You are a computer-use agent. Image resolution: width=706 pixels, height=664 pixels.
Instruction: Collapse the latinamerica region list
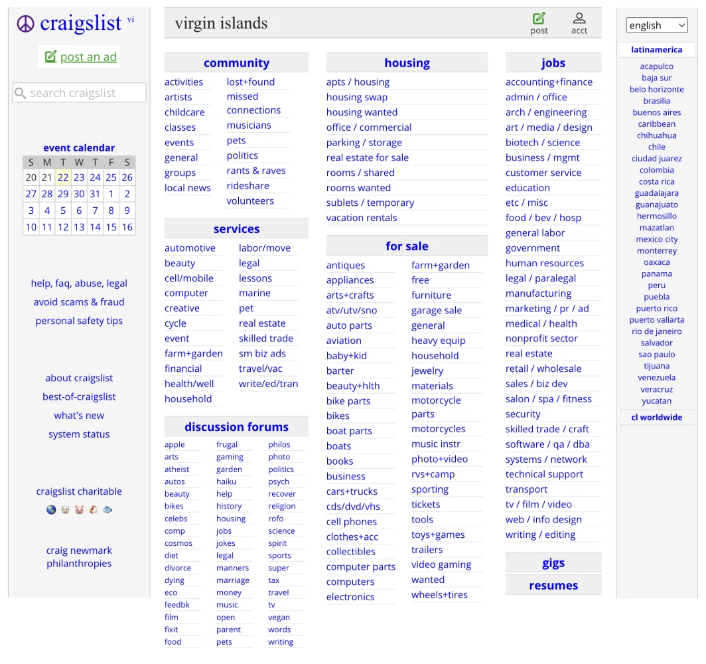[656, 50]
